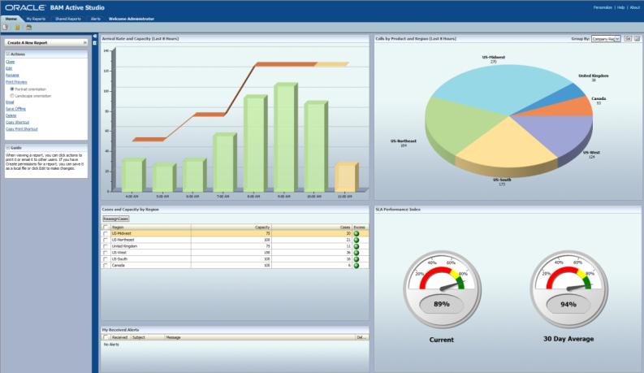Expand the Create A New Report panel chevron
Screen dimensions: 644x373
(84, 42)
